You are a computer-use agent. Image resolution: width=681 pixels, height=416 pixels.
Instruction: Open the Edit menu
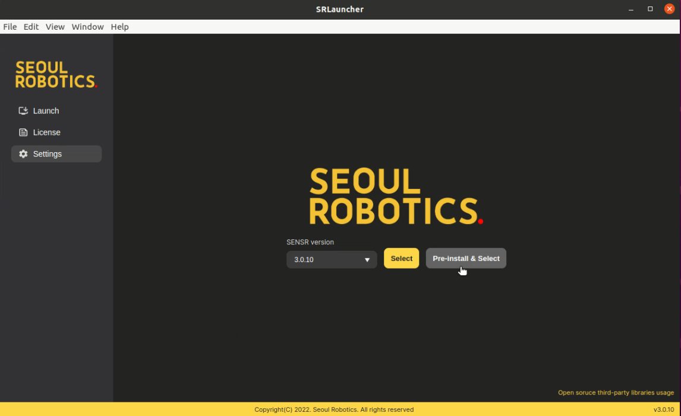(x=31, y=27)
